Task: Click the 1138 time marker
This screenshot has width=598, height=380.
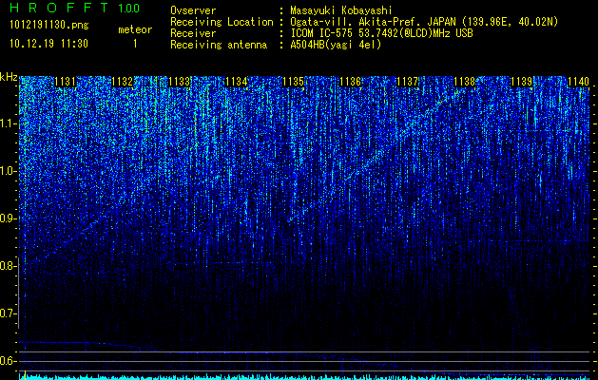Action: coord(465,82)
